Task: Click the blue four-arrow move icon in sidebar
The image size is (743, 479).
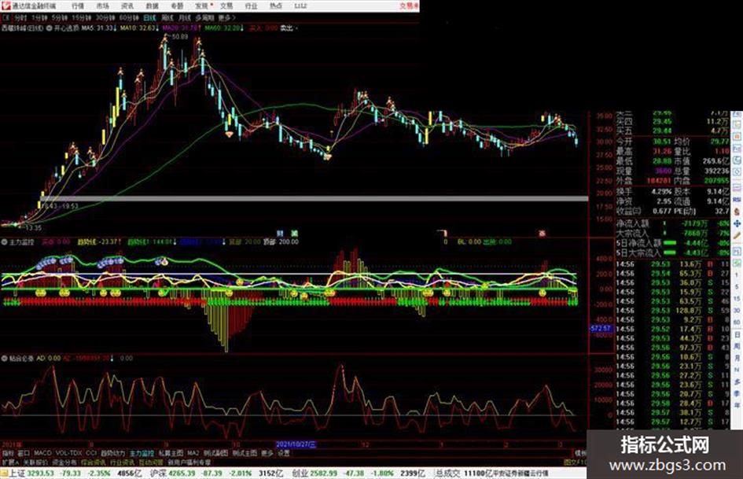Action: click(x=737, y=223)
